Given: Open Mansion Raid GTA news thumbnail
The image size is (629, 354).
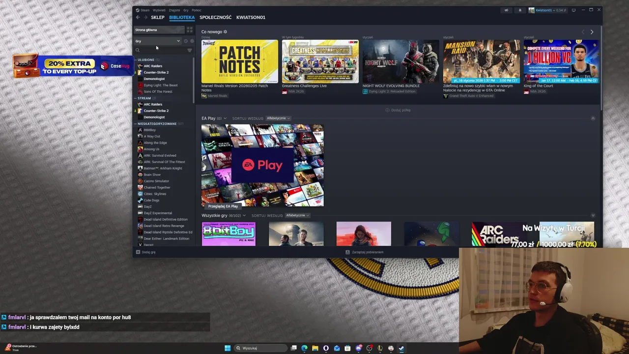Looking at the screenshot, I should (x=481, y=61).
